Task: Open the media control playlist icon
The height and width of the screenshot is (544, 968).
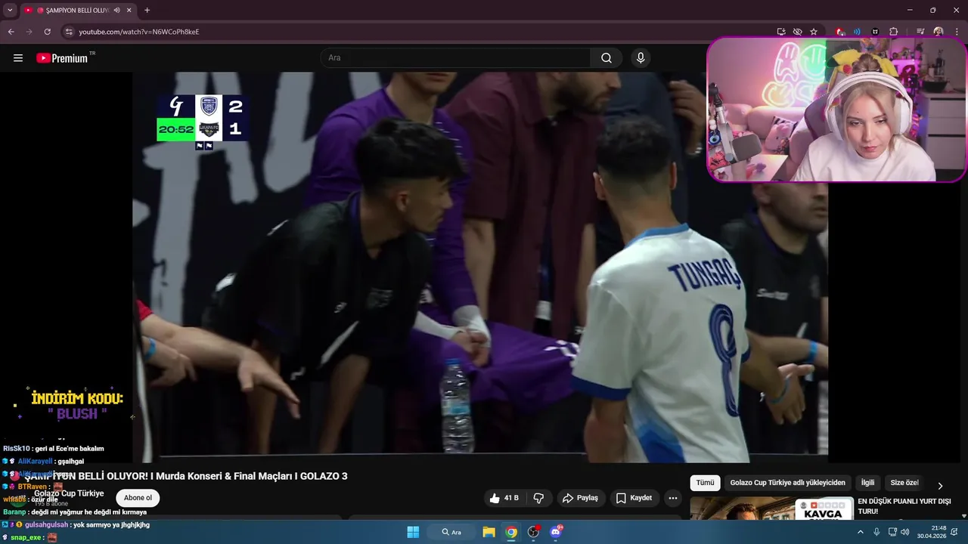Action: coord(920,32)
